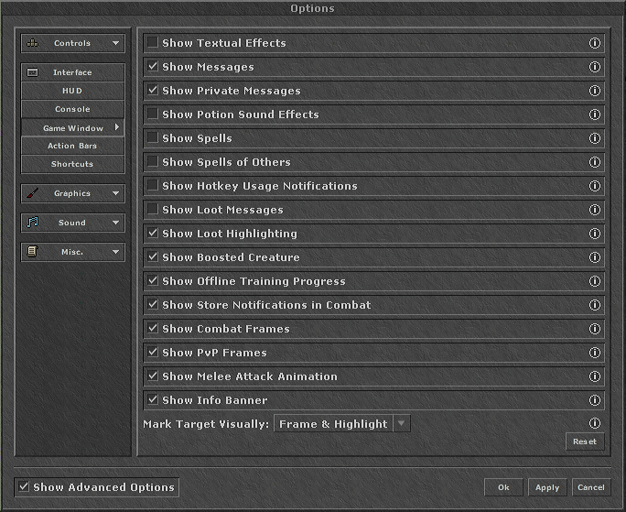
Task: Click info icon for Show Combat Frames
Action: (595, 329)
